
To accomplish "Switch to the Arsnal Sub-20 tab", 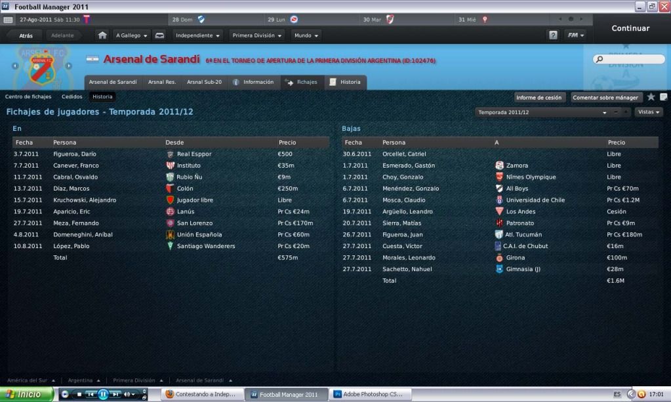I will tap(205, 82).
